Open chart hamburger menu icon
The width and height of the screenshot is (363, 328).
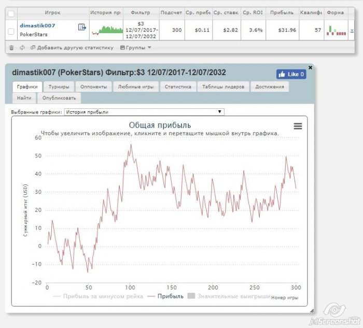[298, 126]
